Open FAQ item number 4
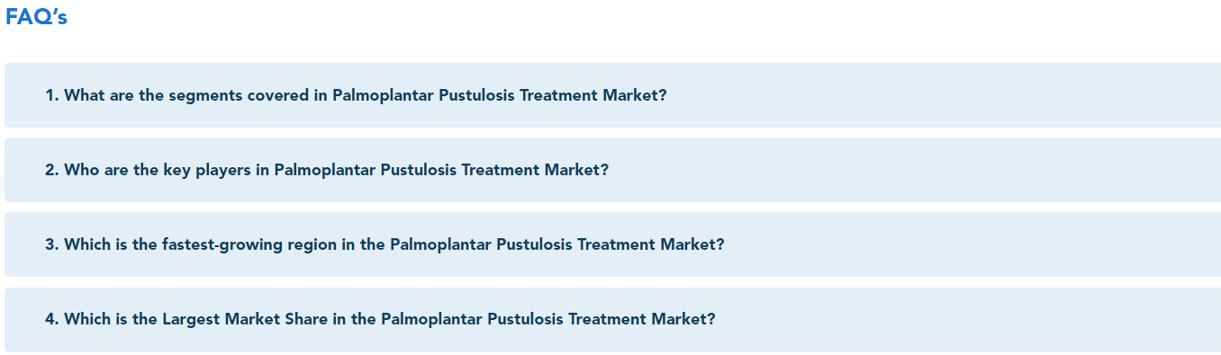The height and width of the screenshot is (355, 1221). (x=612, y=319)
